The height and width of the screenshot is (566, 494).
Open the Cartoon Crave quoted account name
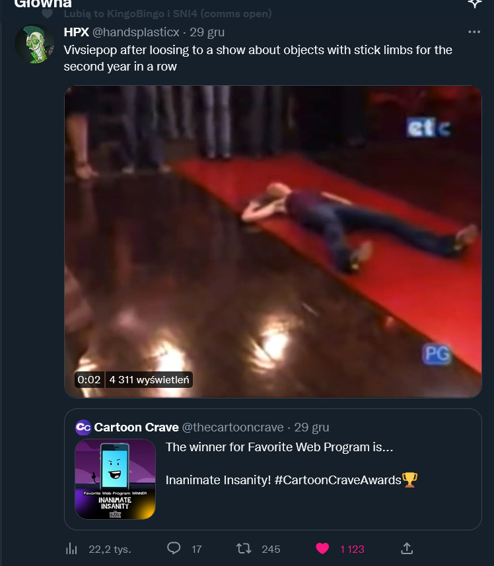tap(136, 427)
